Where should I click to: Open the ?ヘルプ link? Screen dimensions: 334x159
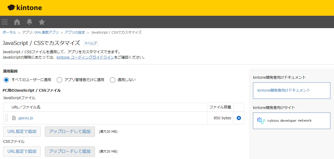point(91,43)
